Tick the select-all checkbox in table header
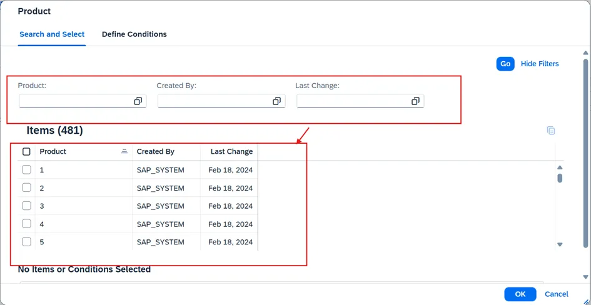The width and height of the screenshot is (591, 305). (x=26, y=152)
